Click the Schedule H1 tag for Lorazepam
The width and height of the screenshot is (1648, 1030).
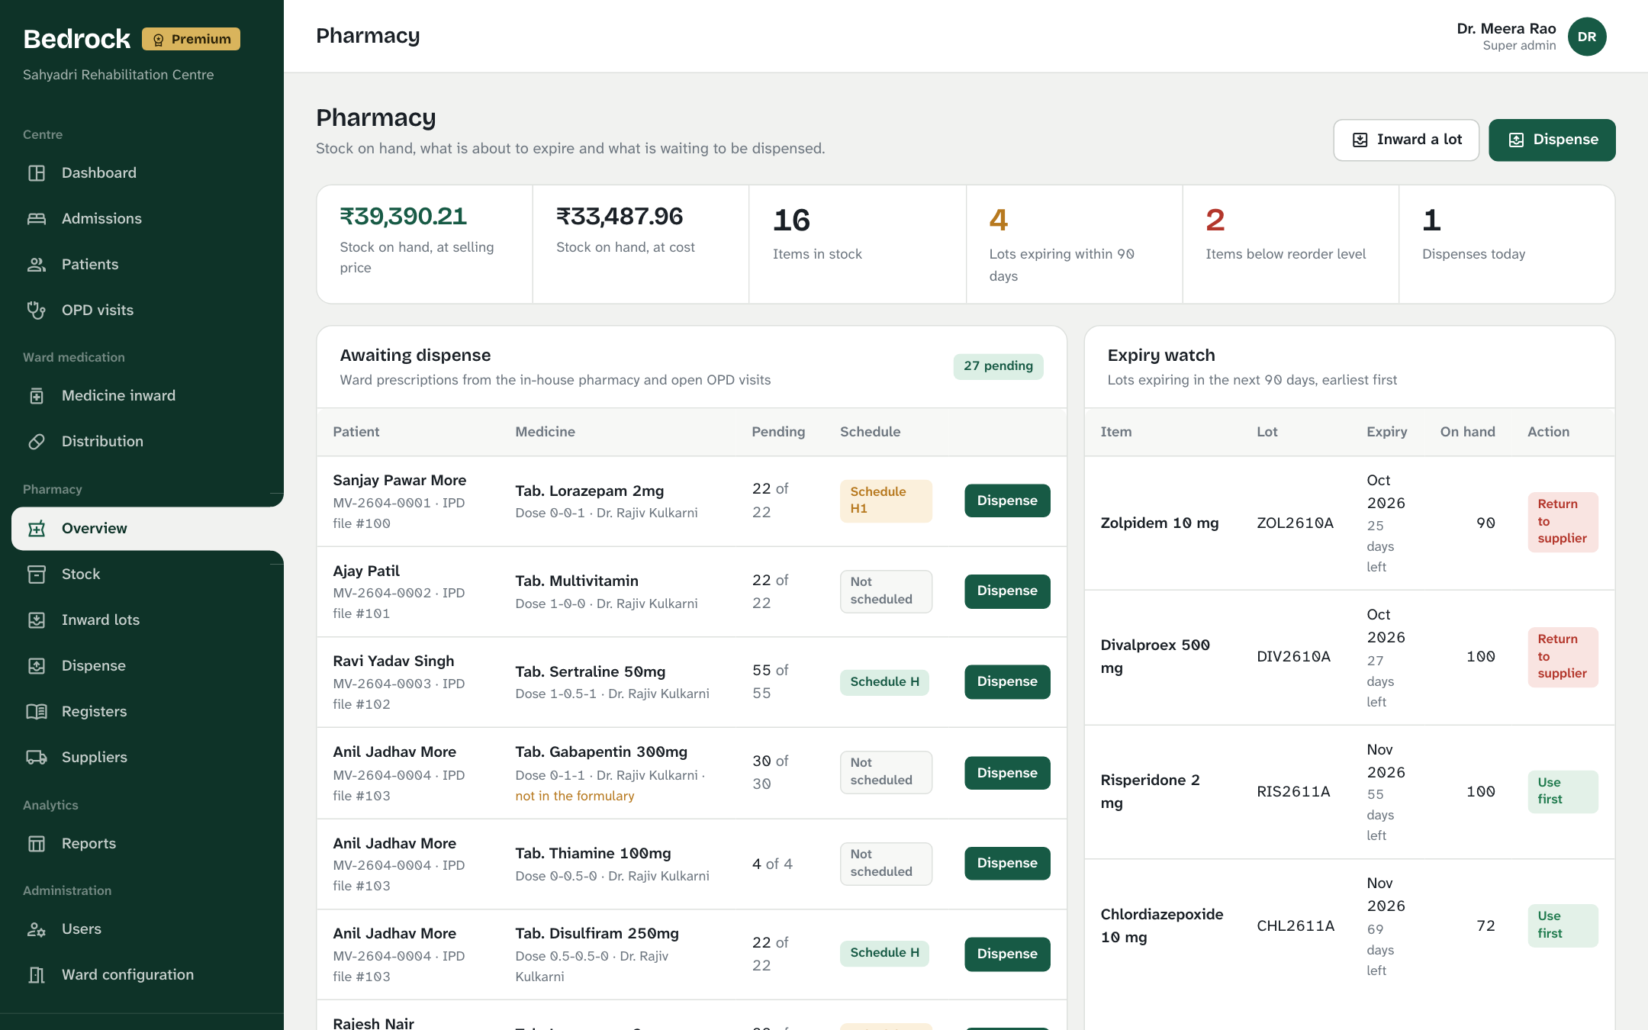pos(886,501)
